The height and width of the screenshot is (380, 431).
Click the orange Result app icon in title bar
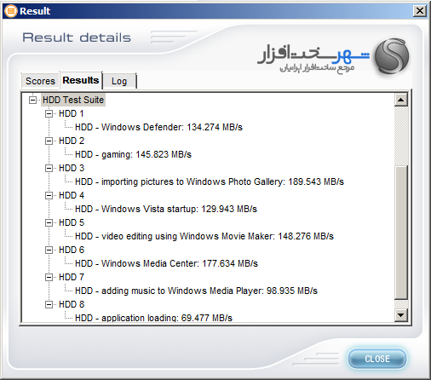click(11, 11)
